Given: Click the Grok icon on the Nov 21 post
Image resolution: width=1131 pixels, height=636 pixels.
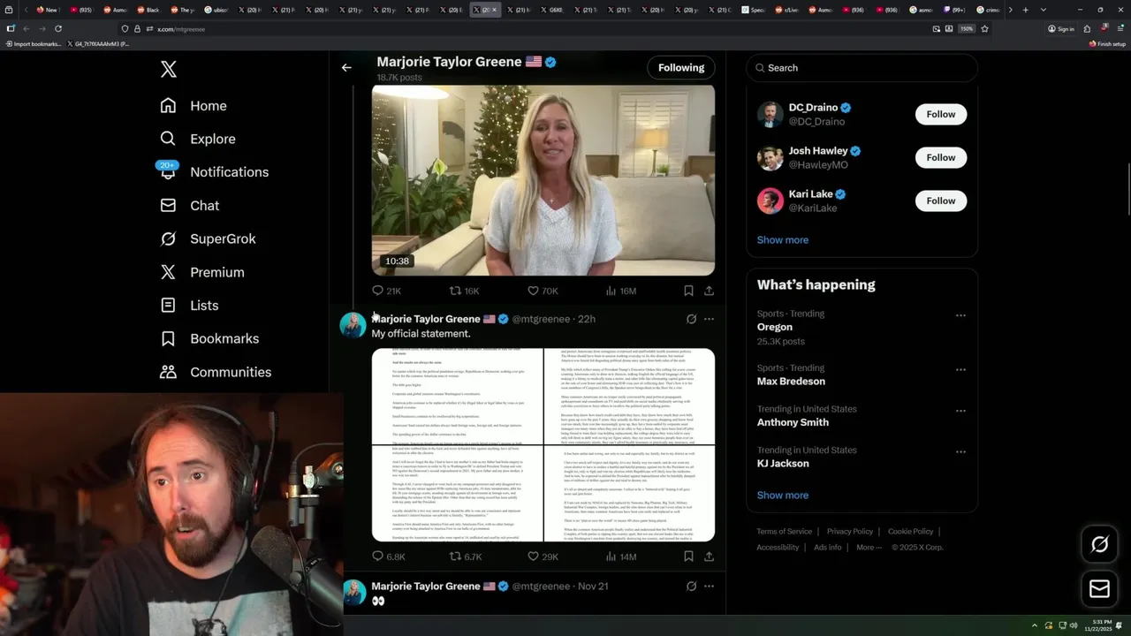Looking at the screenshot, I should pos(691,586).
